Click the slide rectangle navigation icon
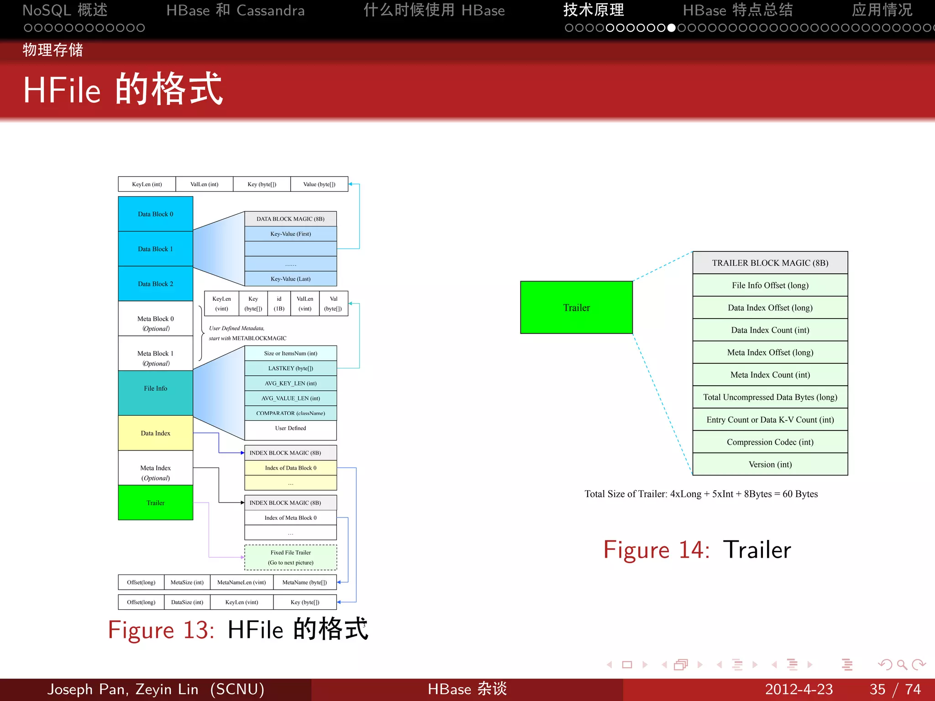The width and height of the screenshot is (935, 701). (x=627, y=664)
